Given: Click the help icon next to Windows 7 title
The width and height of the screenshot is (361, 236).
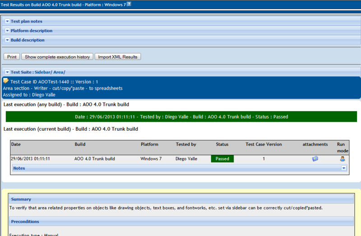Looking at the screenshot, I should tap(129, 4).
